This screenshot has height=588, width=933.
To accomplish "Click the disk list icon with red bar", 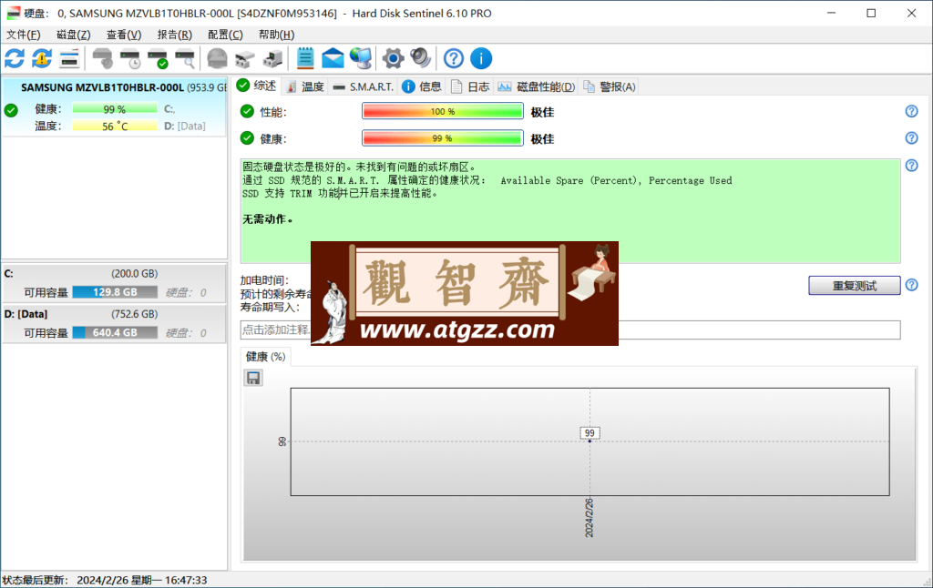I will pos(69,58).
